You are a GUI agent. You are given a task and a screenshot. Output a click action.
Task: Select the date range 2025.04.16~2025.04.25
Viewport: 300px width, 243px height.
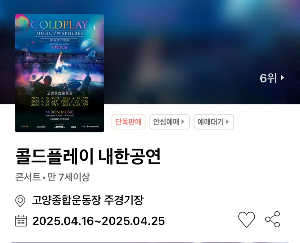pos(98,221)
